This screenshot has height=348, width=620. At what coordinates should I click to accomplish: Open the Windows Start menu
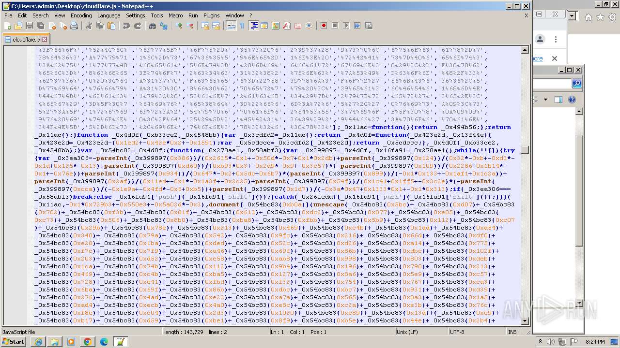[x=14, y=342]
